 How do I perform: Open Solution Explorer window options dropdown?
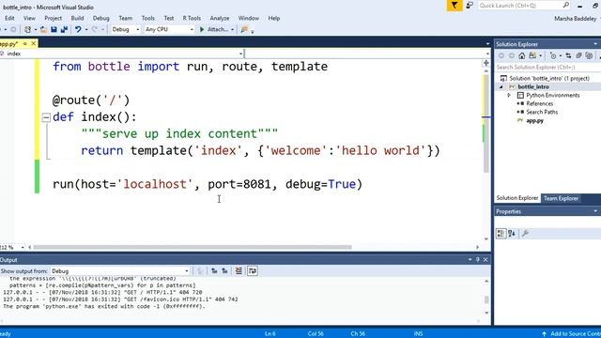(x=595, y=44)
